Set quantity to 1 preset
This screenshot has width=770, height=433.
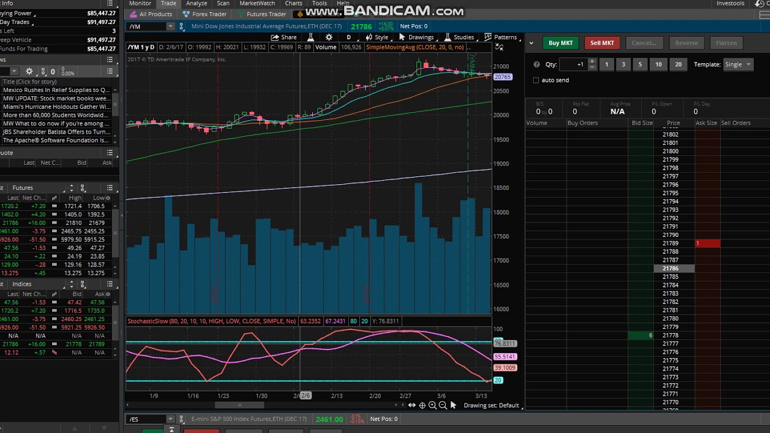tap(606, 64)
